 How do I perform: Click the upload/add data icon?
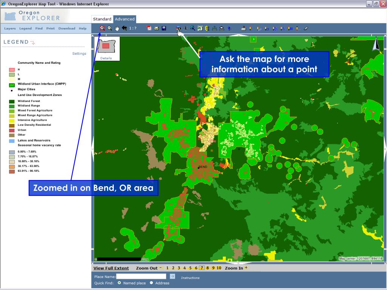244,28
